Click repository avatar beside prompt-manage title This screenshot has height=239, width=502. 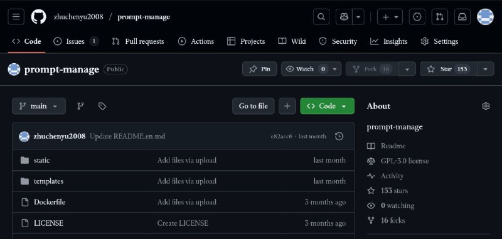(x=14, y=69)
